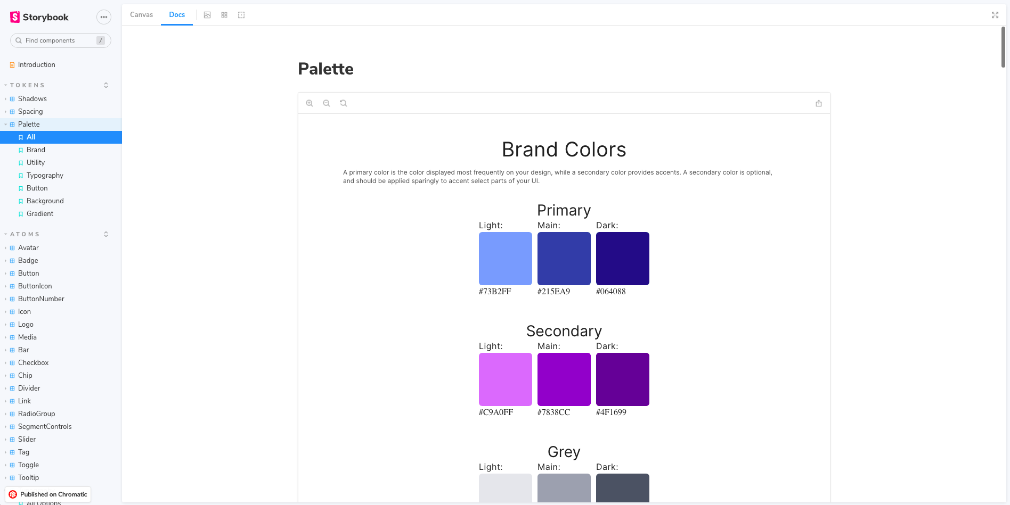
Task: Open the story in a new tab
Action: 819,103
